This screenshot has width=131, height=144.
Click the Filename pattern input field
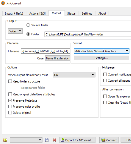pos(45,51)
